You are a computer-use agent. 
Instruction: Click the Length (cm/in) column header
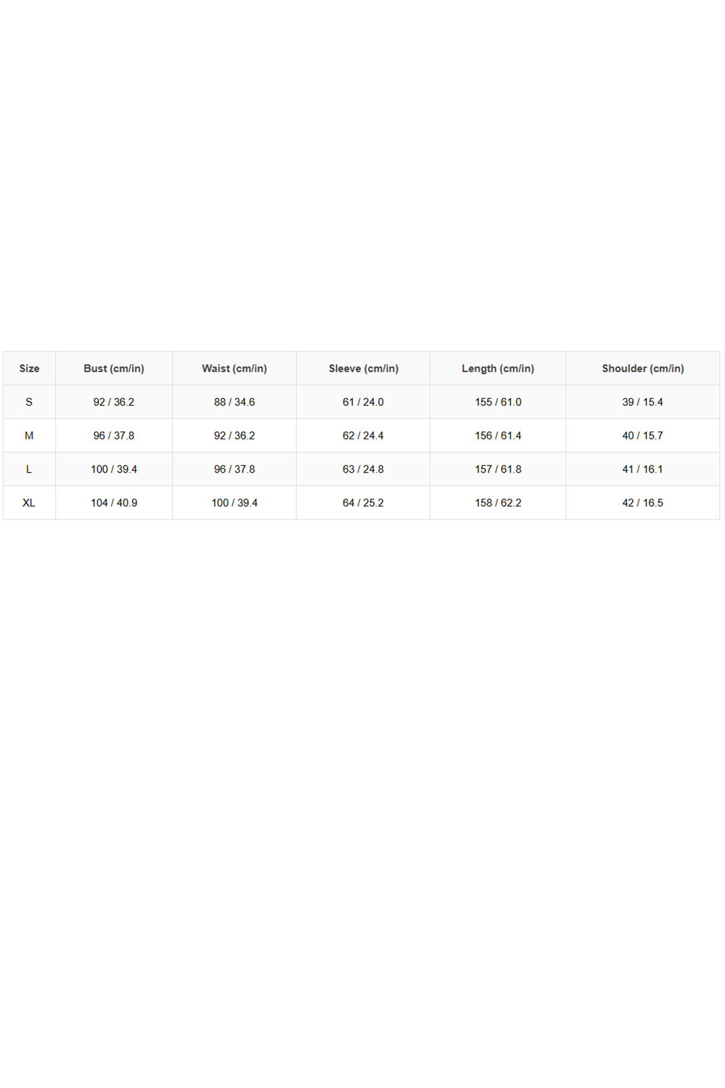pyautogui.click(x=498, y=369)
